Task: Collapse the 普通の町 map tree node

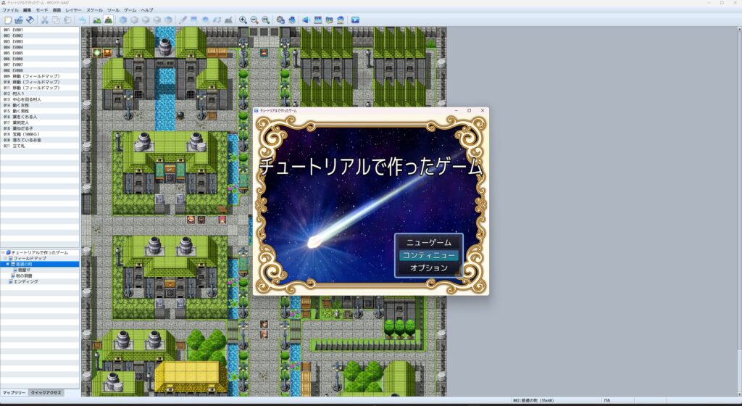Action: (x=9, y=264)
